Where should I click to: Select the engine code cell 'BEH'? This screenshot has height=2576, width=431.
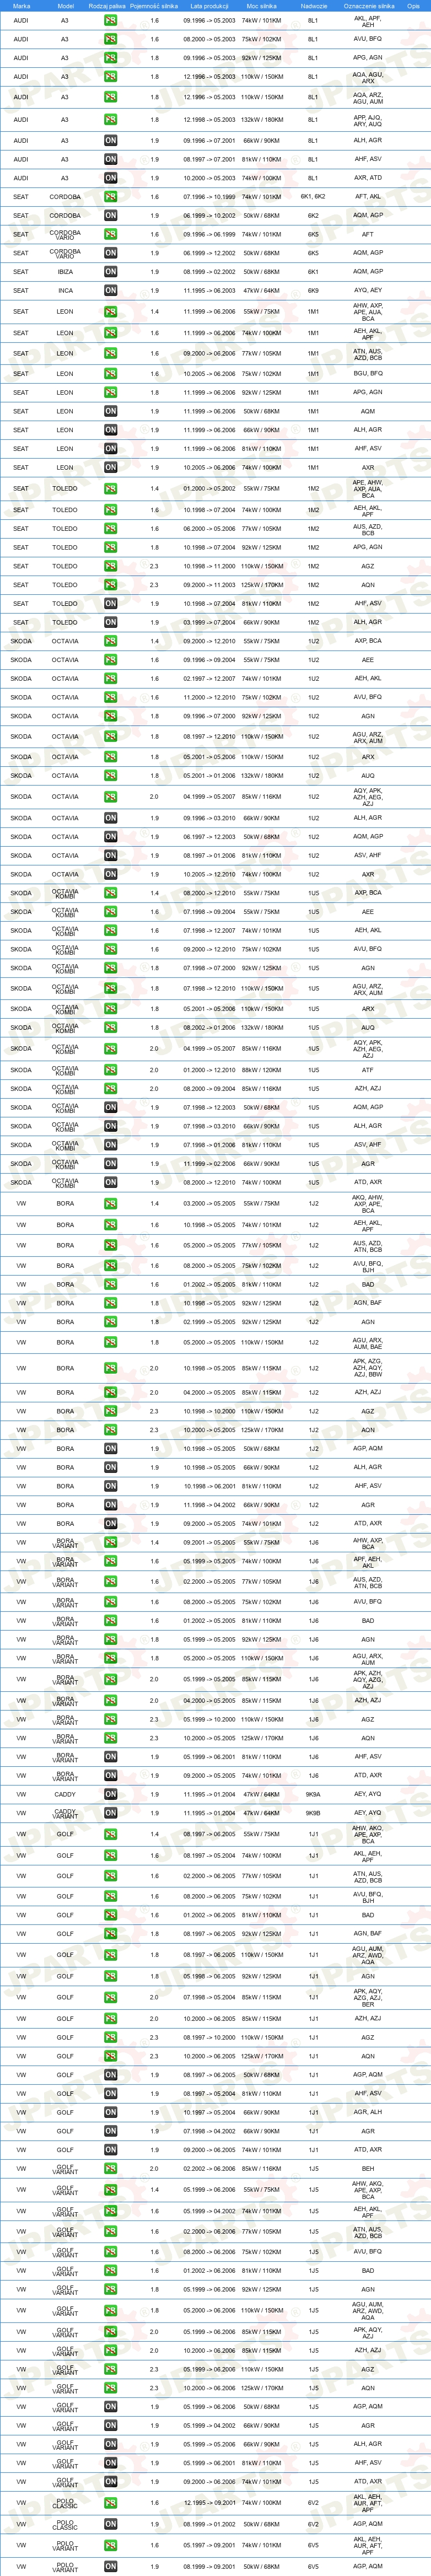click(368, 2169)
